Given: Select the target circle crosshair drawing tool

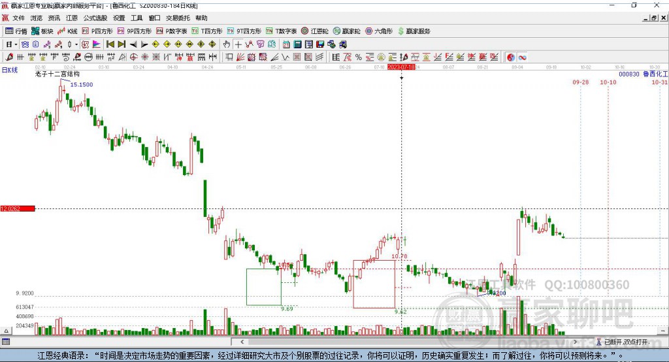Looking at the screenshot, I should coord(133,58).
